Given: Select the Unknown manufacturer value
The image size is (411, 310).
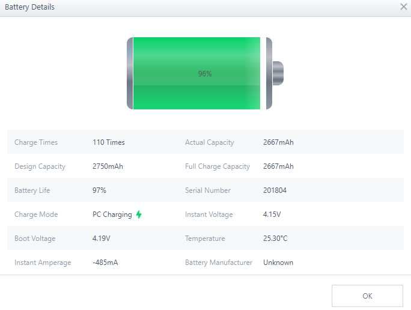Looking at the screenshot, I should coord(278,263).
